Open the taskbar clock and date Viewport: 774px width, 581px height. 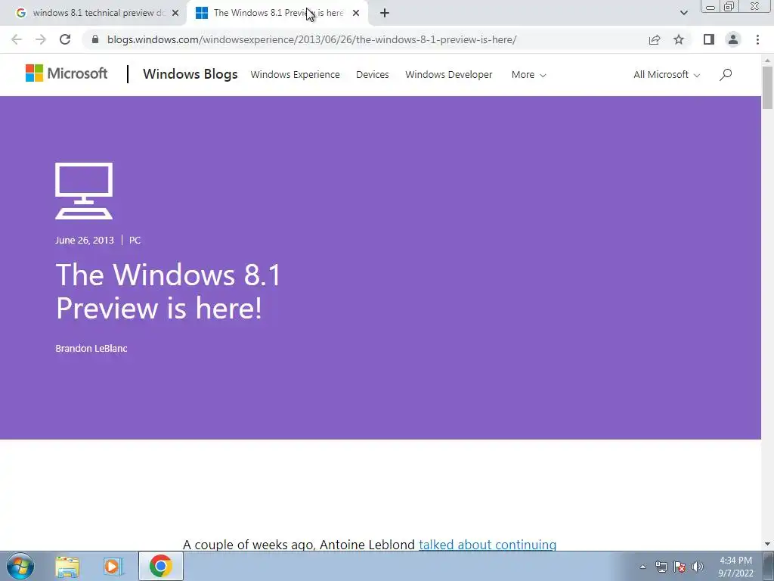pyautogui.click(x=735, y=567)
